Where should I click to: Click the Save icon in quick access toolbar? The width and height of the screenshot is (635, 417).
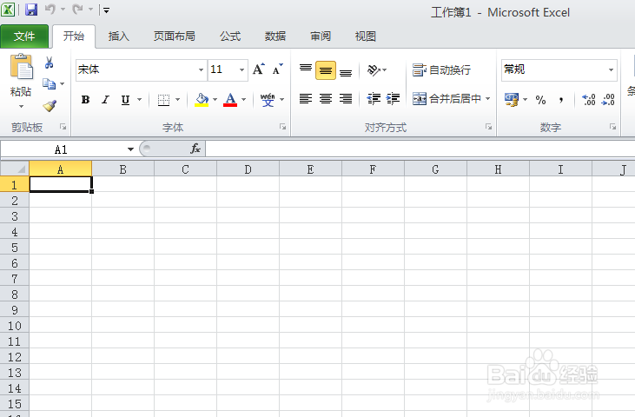click(31, 10)
